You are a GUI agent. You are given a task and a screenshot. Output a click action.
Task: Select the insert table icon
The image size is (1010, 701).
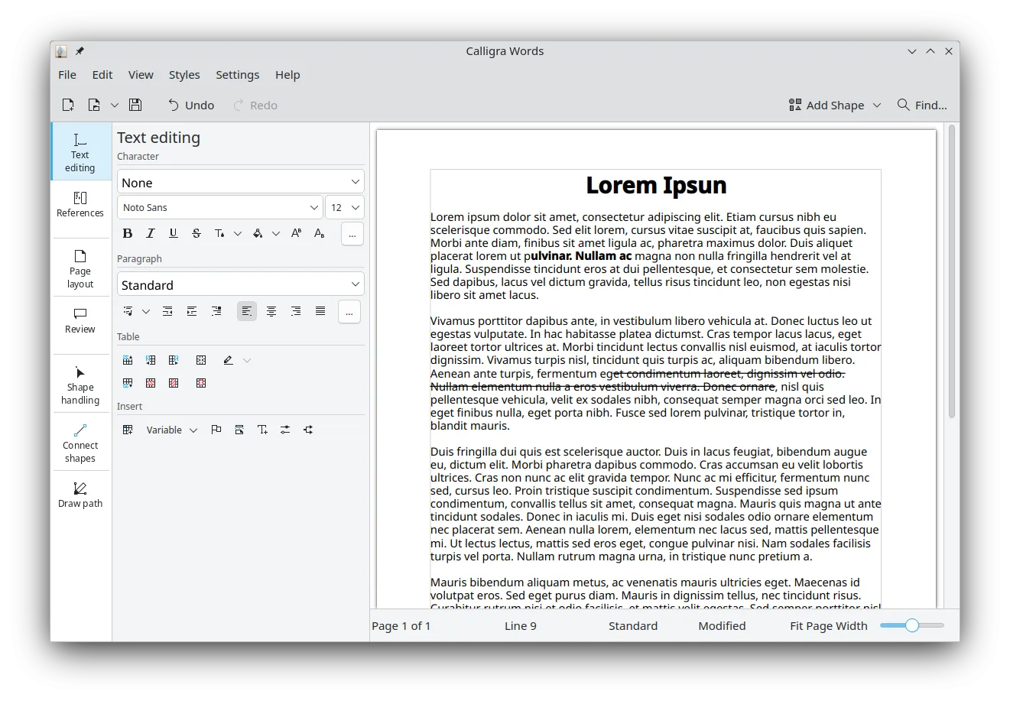[127, 430]
